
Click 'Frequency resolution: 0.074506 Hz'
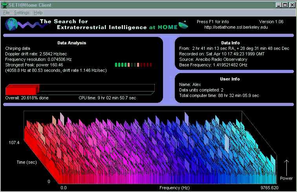[38, 59]
